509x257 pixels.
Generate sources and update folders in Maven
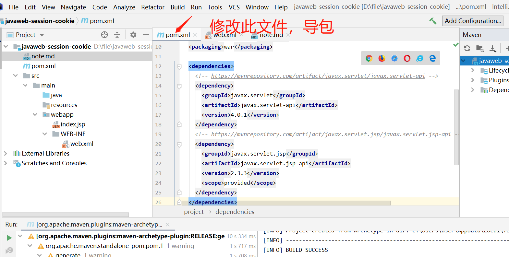point(480,48)
